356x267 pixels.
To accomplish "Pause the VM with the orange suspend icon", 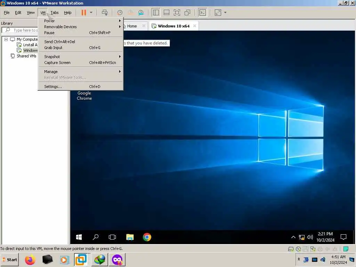I will pos(84,13).
